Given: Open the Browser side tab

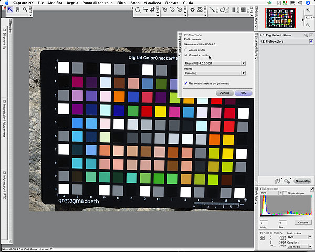Looking at the screenshot, I should pos(10,26).
